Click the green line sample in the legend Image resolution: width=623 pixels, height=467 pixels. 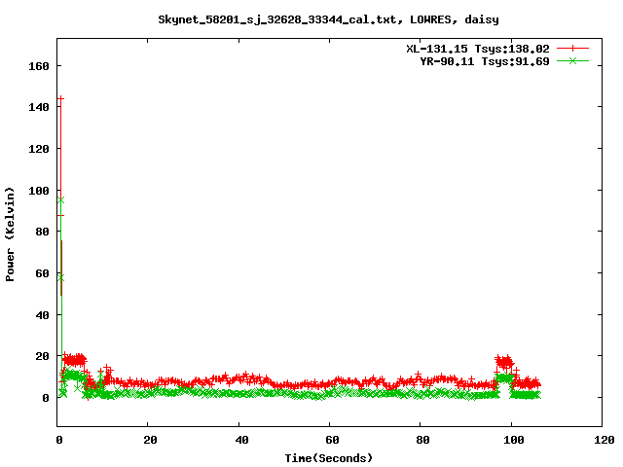coord(572,60)
